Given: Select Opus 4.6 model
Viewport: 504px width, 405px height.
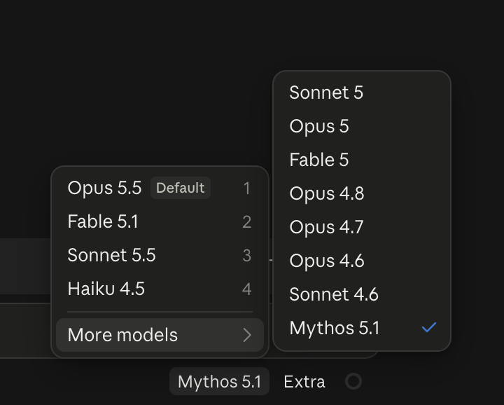Looking at the screenshot, I should (x=362, y=261).
